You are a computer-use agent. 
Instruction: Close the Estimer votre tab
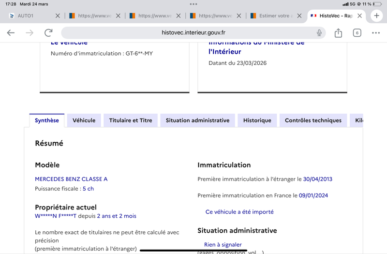[299, 16]
